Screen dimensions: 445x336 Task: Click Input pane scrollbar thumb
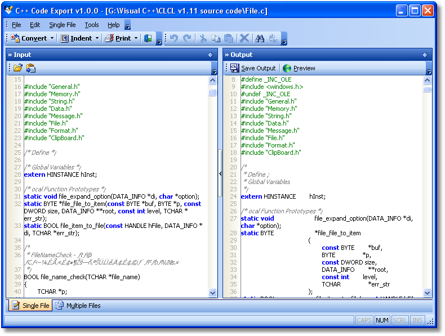(212, 92)
